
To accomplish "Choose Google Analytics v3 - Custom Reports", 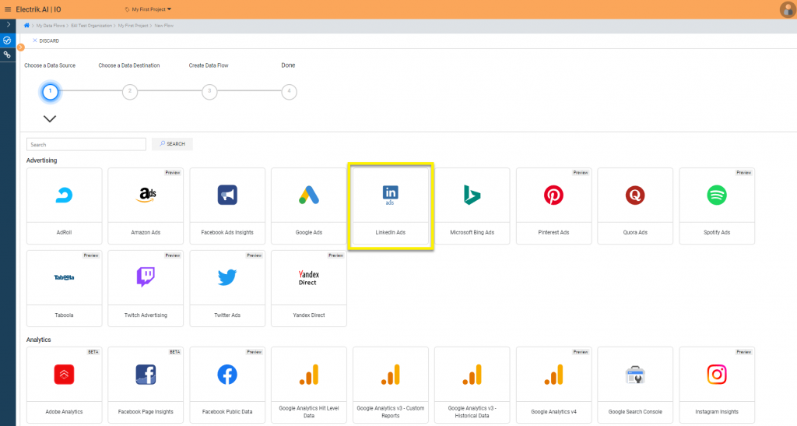I will click(x=391, y=386).
